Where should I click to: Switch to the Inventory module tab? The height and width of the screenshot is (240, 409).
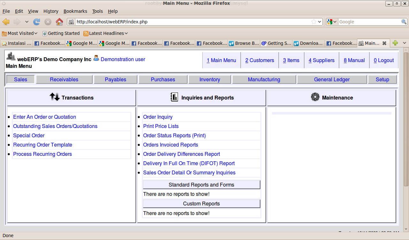click(210, 79)
